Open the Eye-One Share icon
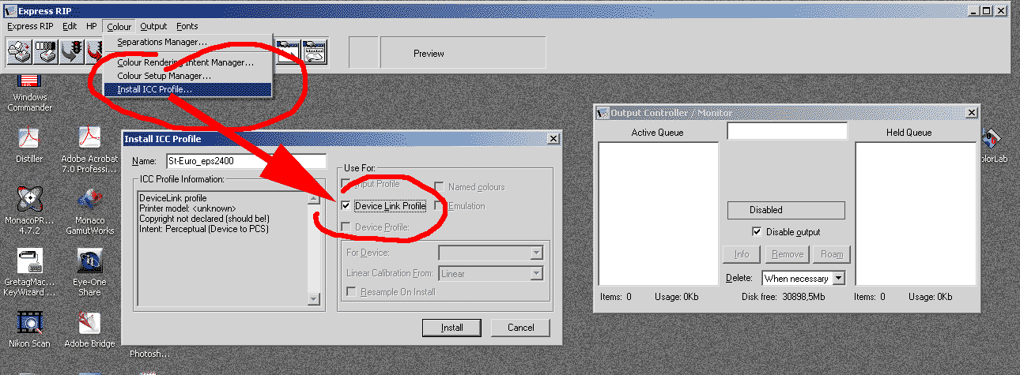The height and width of the screenshot is (375, 1020). [x=89, y=272]
